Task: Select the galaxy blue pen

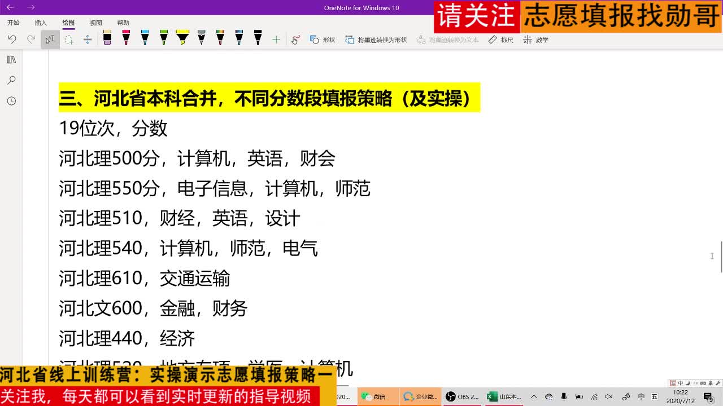Action: point(239,38)
